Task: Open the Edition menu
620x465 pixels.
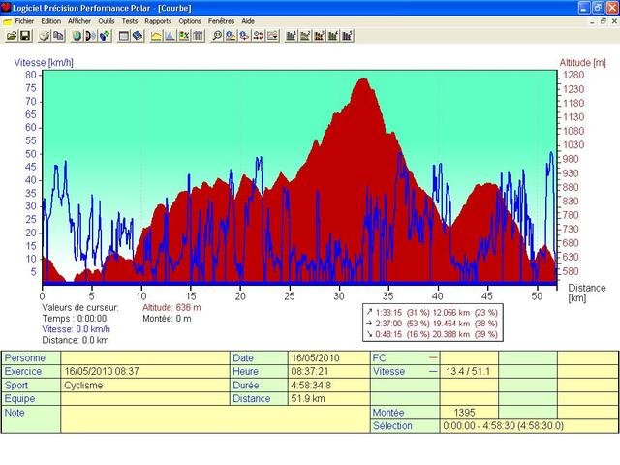Action: [x=51, y=21]
